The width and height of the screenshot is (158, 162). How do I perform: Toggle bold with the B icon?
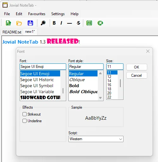54,23
